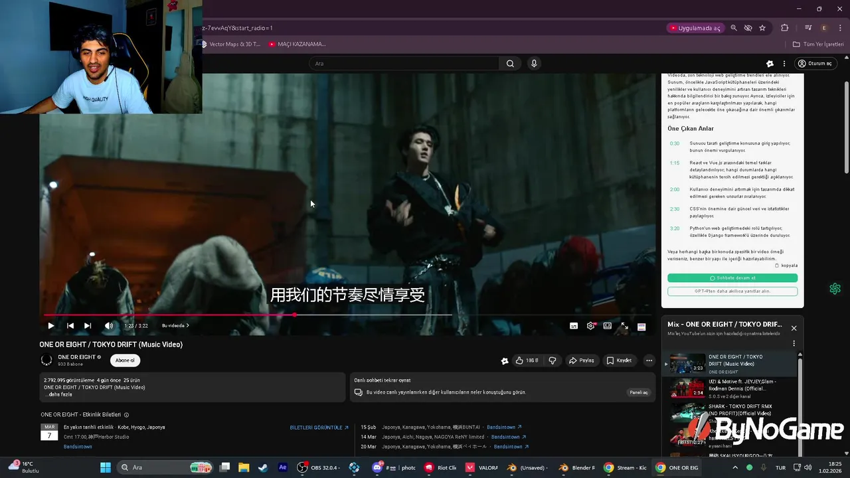Save the video with 'Kaydet' button

[x=619, y=360]
